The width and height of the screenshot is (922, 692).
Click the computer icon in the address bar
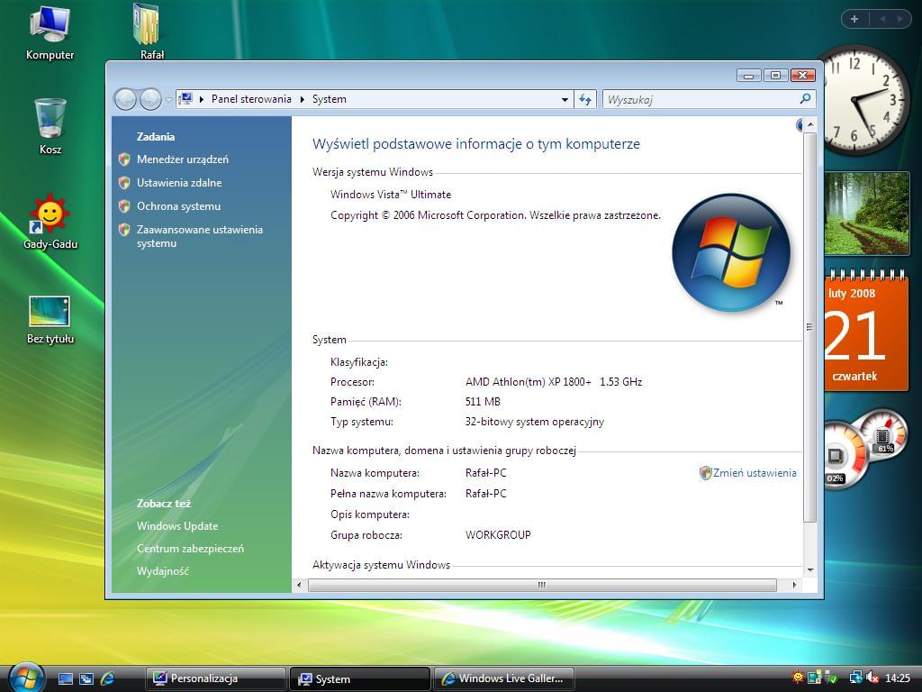tap(185, 99)
